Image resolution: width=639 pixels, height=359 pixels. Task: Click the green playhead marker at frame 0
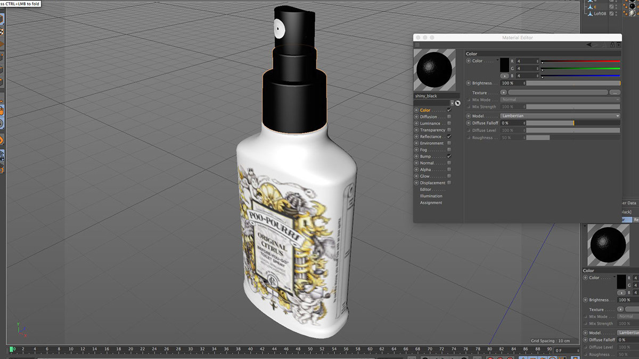click(11, 349)
